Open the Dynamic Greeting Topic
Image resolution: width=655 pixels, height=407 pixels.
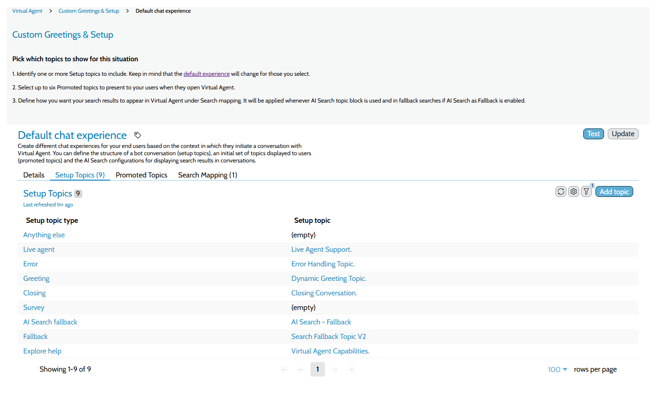coord(329,278)
